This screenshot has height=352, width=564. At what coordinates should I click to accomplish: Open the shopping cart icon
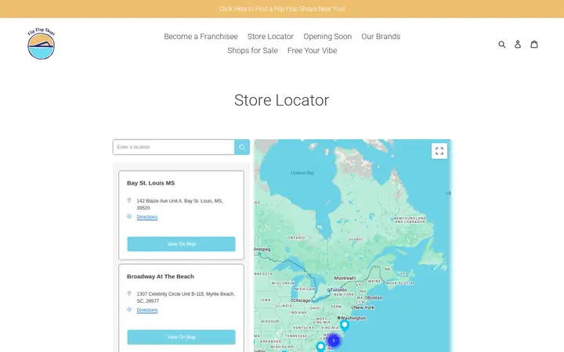[534, 44]
